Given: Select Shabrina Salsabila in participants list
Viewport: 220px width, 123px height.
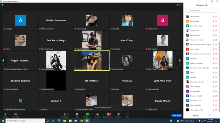Looking at the screenshot, I should [202, 96].
